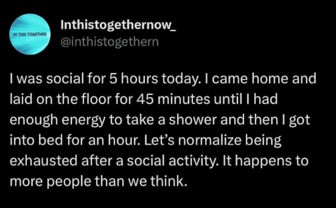Click the "IN THIS TOGETHER" logo text
The width and height of the screenshot is (336, 208).
pos(30,34)
